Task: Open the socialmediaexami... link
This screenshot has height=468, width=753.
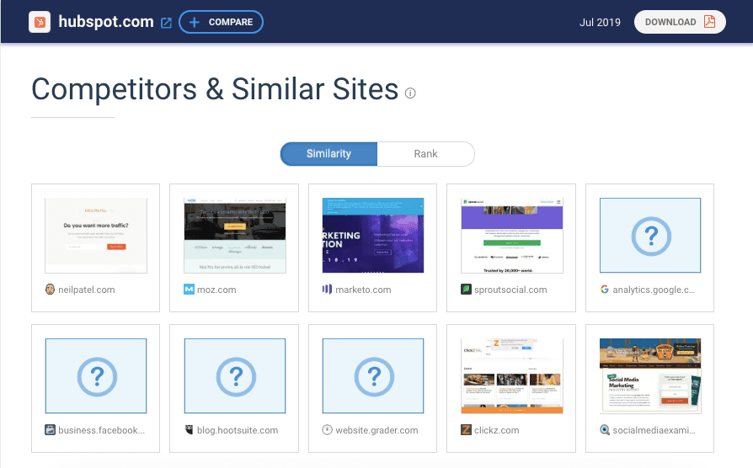Action: pyautogui.click(x=654, y=431)
